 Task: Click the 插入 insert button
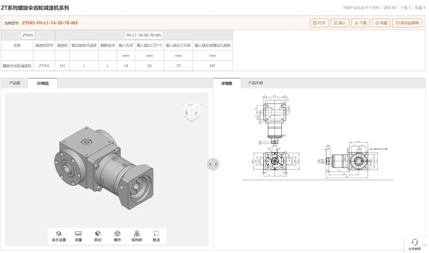(340, 23)
